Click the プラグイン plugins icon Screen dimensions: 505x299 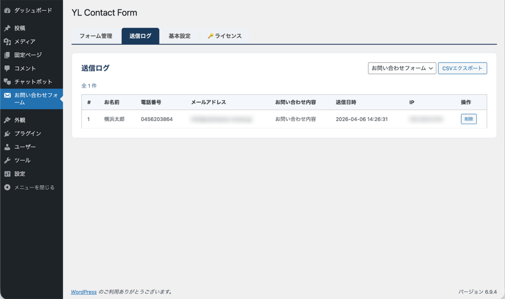tap(6, 133)
